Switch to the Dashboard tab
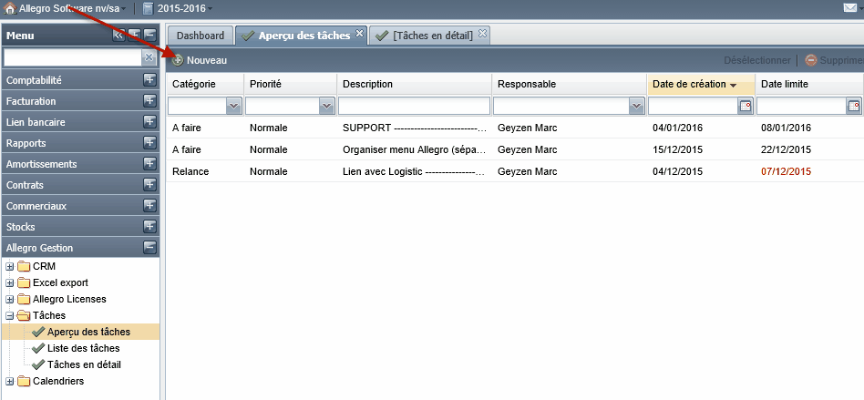Viewport: 864px width, 400px height. (201, 36)
